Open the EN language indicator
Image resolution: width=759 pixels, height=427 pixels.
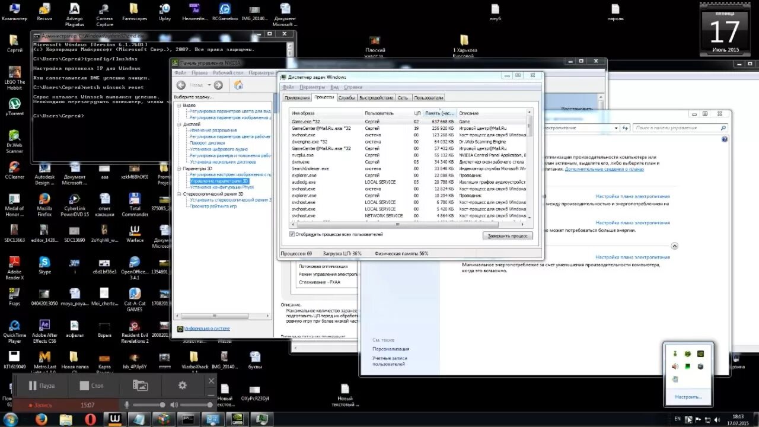click(678, 419)
